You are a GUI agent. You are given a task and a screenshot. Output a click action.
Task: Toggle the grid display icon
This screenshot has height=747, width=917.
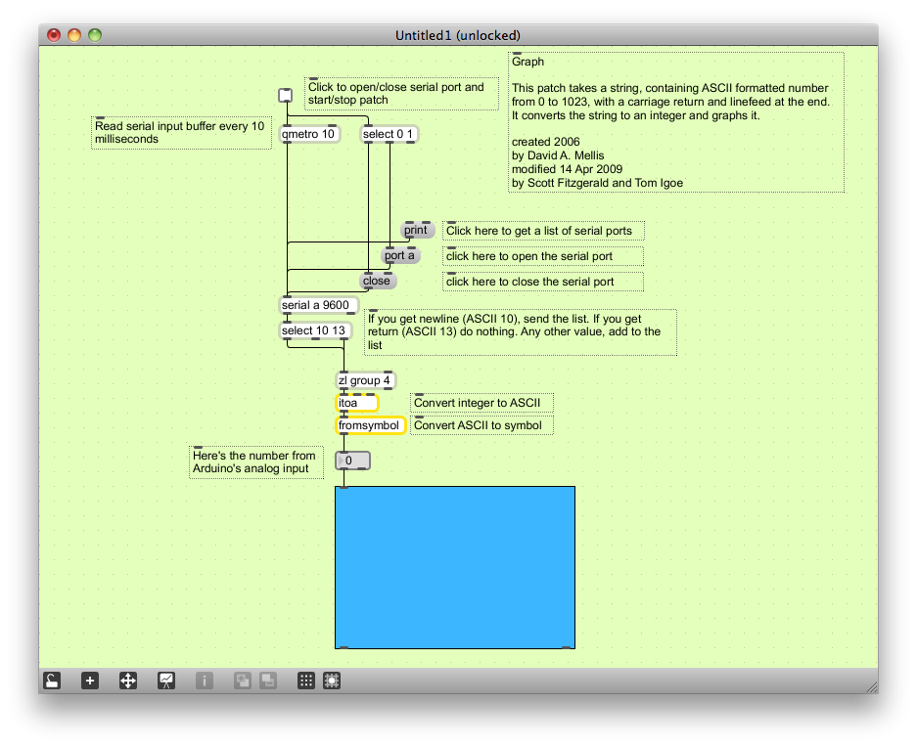coord(306,681)
